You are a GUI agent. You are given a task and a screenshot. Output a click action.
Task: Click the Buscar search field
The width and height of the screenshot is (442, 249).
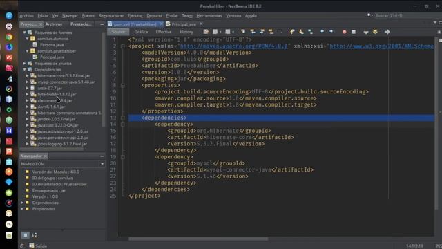click(x=403, y=15)
